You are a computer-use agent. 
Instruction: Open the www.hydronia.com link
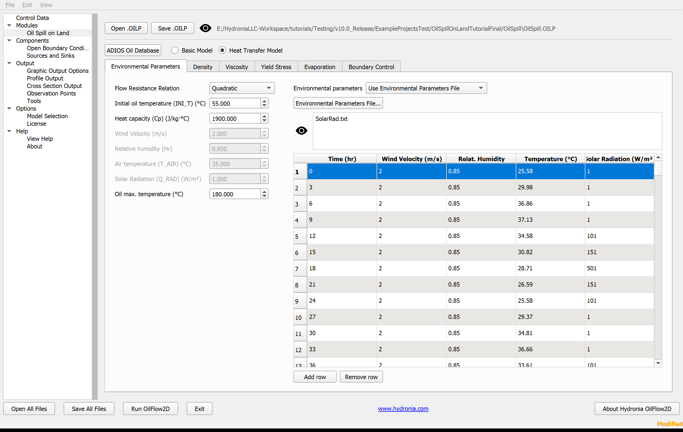coord(403,409)
